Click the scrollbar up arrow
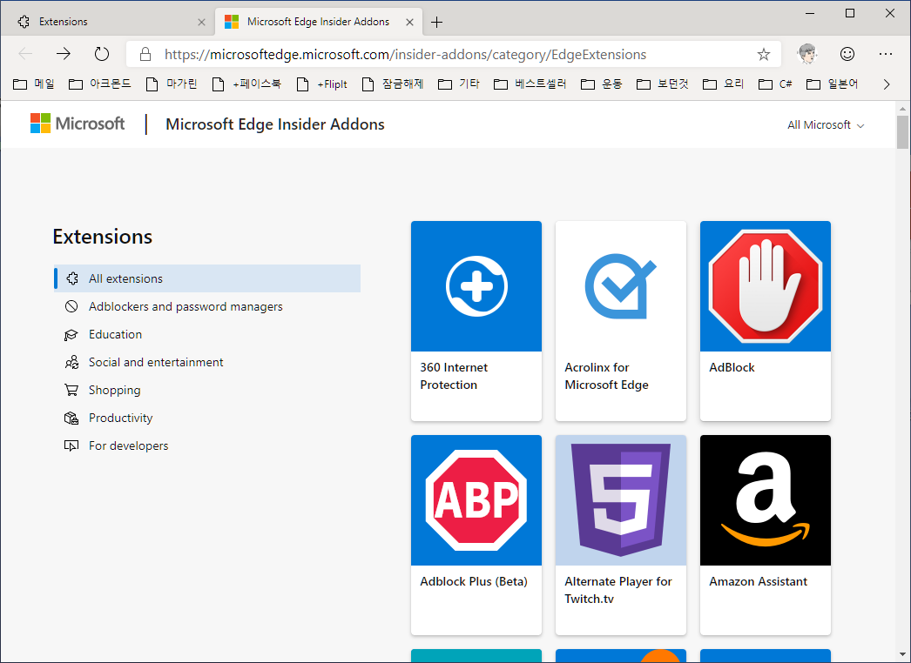The height and width of the screenshot is (663, 911). pyautogui.click(x=902, y=108)
